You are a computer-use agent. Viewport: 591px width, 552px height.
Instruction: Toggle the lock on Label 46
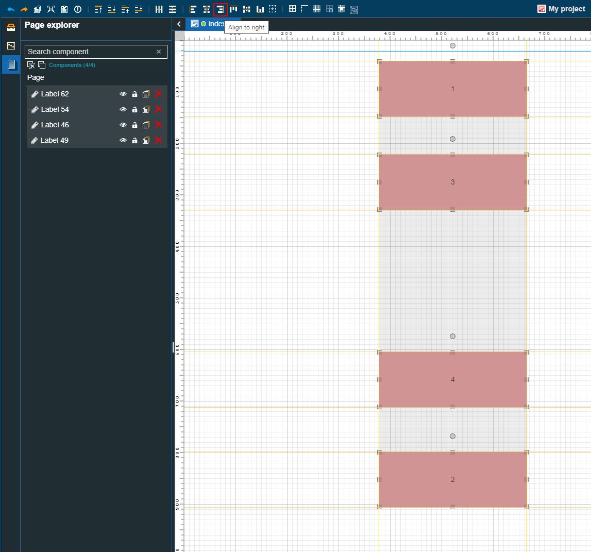[134, 125]
